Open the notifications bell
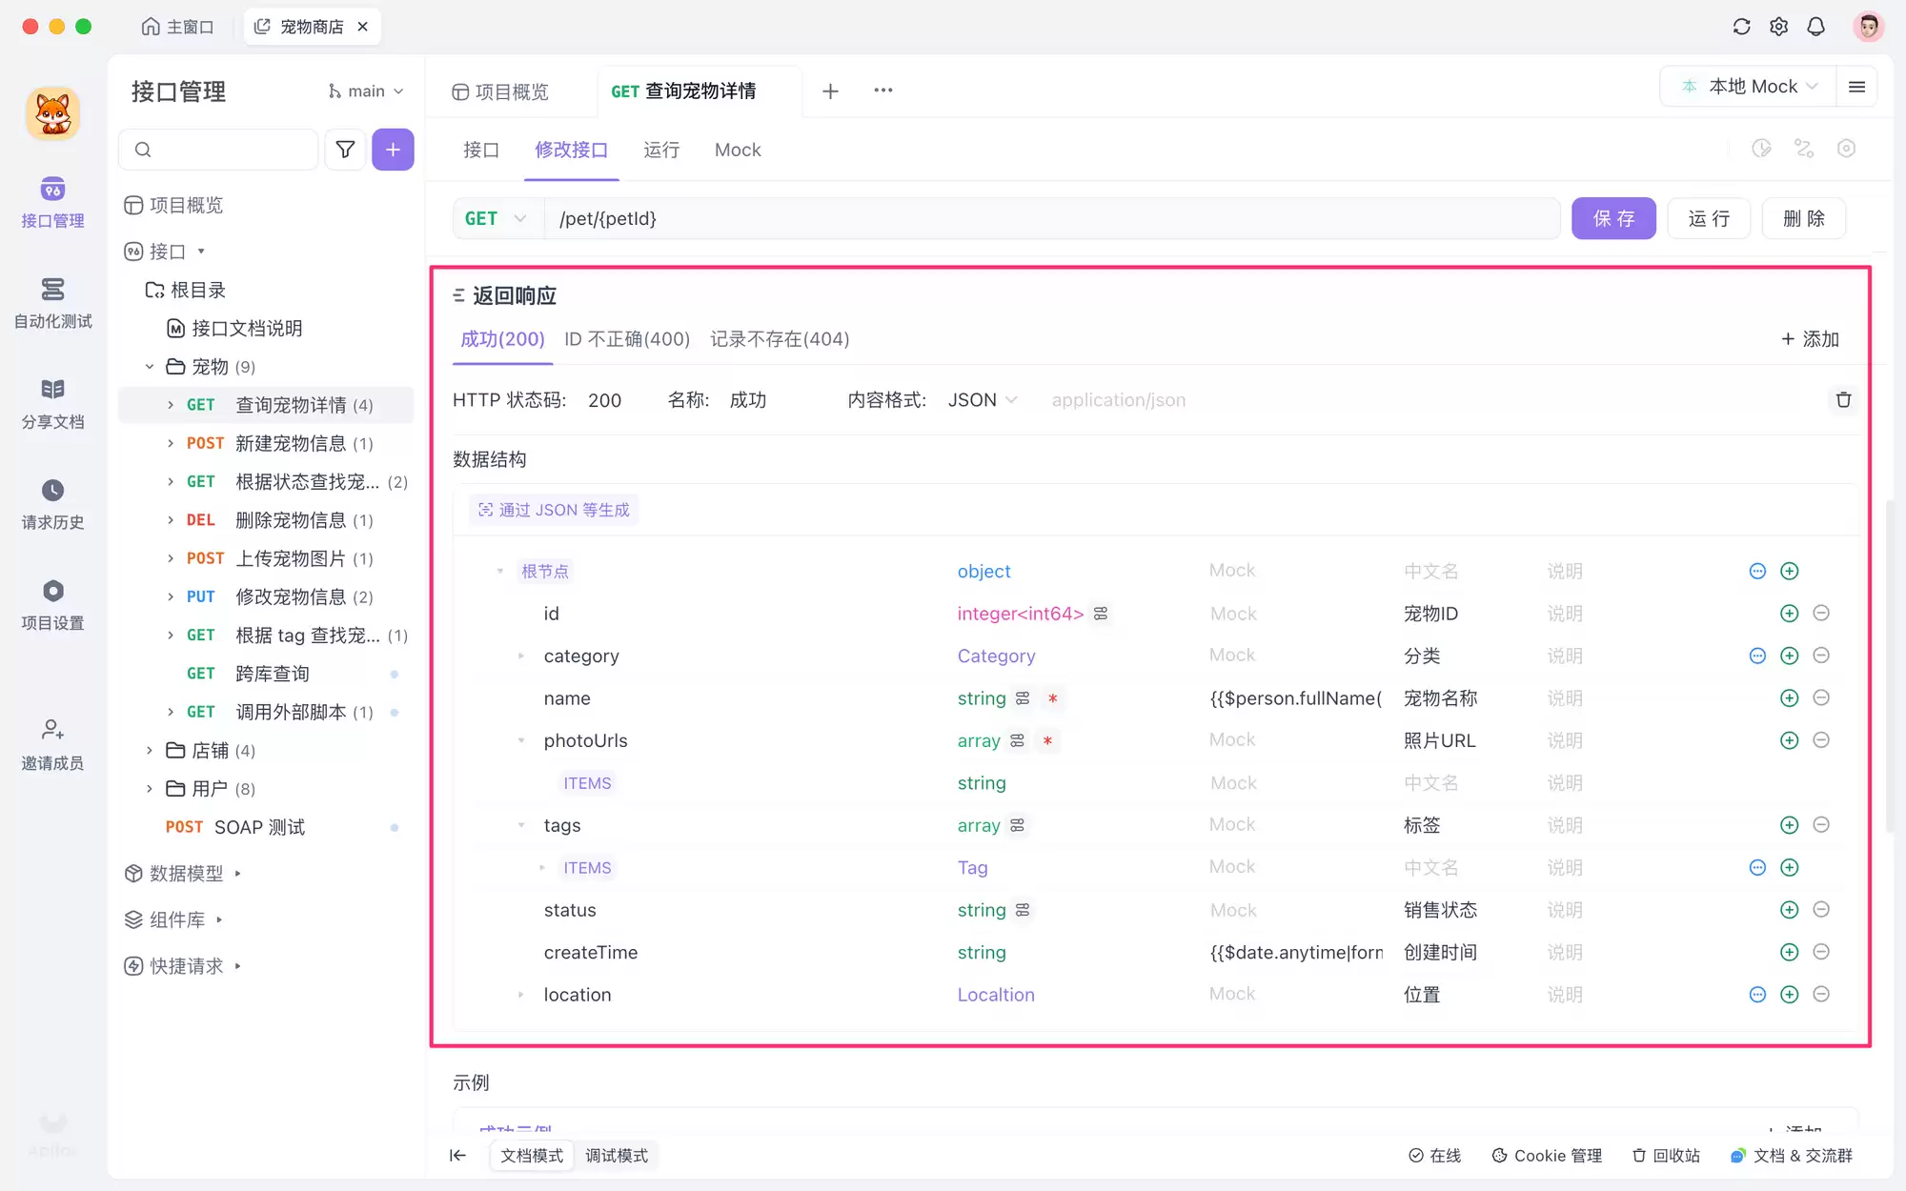The height and width of the screenshot is (1191, 1906). [x=1815, y=27]
